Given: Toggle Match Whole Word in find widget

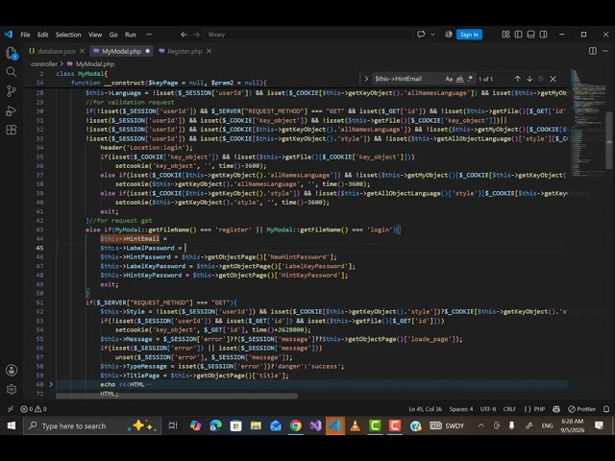Looking at the screenshot, I should coord(459,79).
